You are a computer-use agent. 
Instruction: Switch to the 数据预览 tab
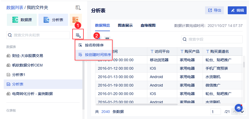tap(103, 26)
